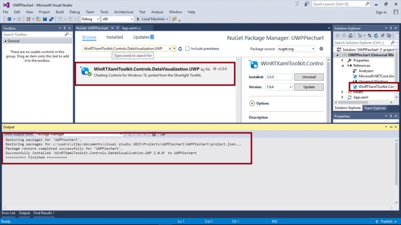Expand the App.xaml node
401x225 pixels.
tap(342, 97)
